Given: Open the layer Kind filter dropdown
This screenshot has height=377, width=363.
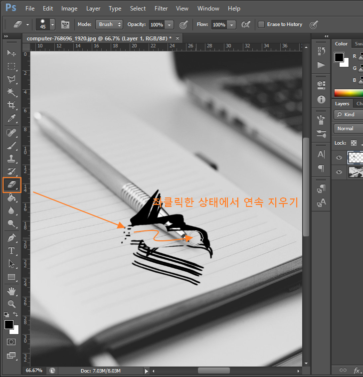Looking at the screenshot, I should coord(349,115).
